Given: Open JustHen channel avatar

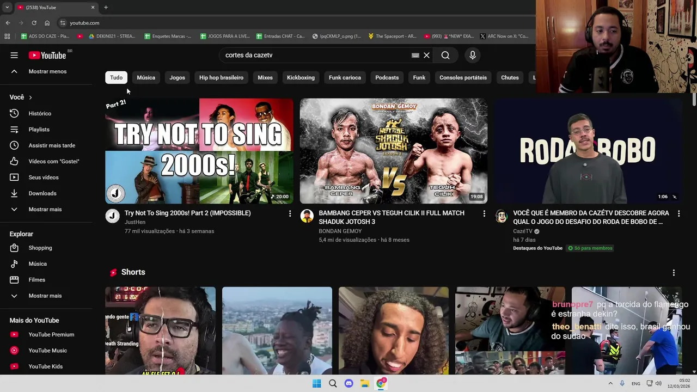Looking at the screenshot, I should pyautogui.click(x=112, y=216).
